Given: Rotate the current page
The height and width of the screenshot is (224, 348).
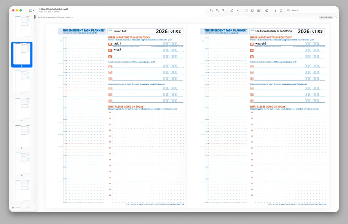Looking at the screenshot, I should click(253, 10).
